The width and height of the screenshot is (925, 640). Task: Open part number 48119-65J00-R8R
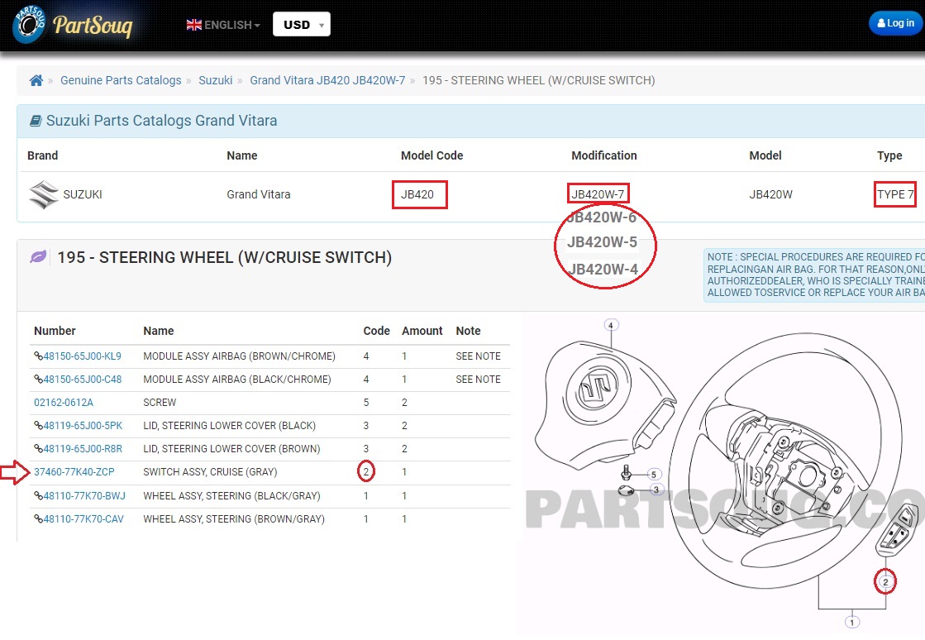coord(83,449)
